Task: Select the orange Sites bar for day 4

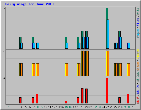Action: click(x=21, y=70)
